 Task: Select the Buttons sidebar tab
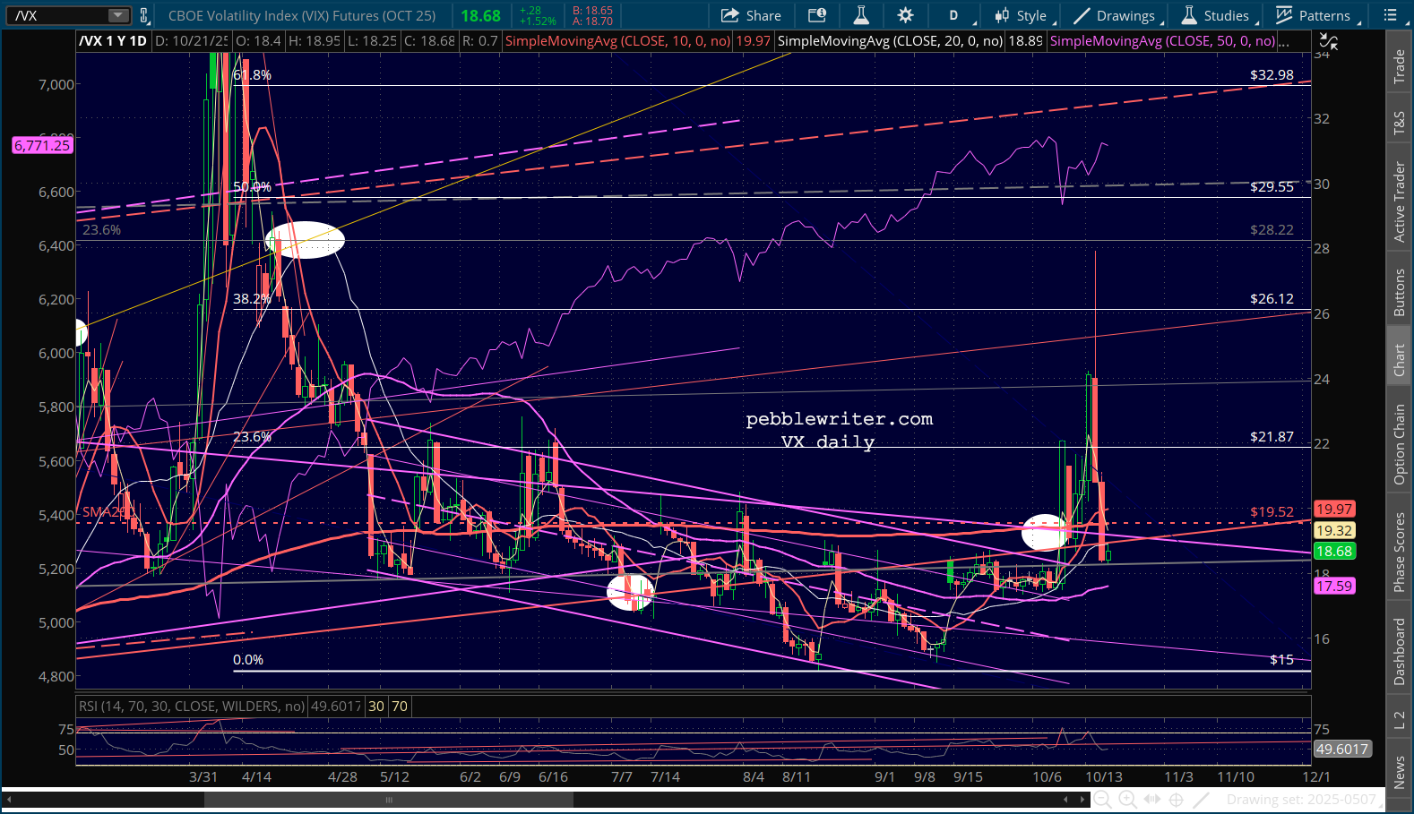pos(1399,292)
